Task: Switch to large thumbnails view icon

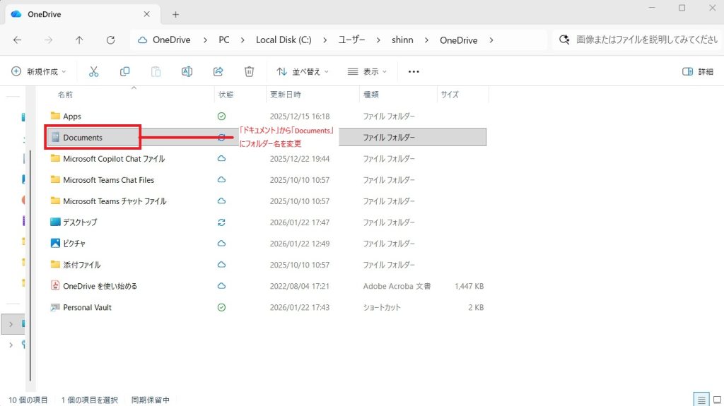Action: click(716, 400)
